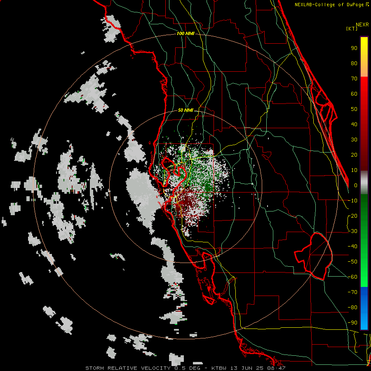Viewport: 371px width, 371px height.
Task: Click the positive 40 knot scale value
Action: point(354,124)
